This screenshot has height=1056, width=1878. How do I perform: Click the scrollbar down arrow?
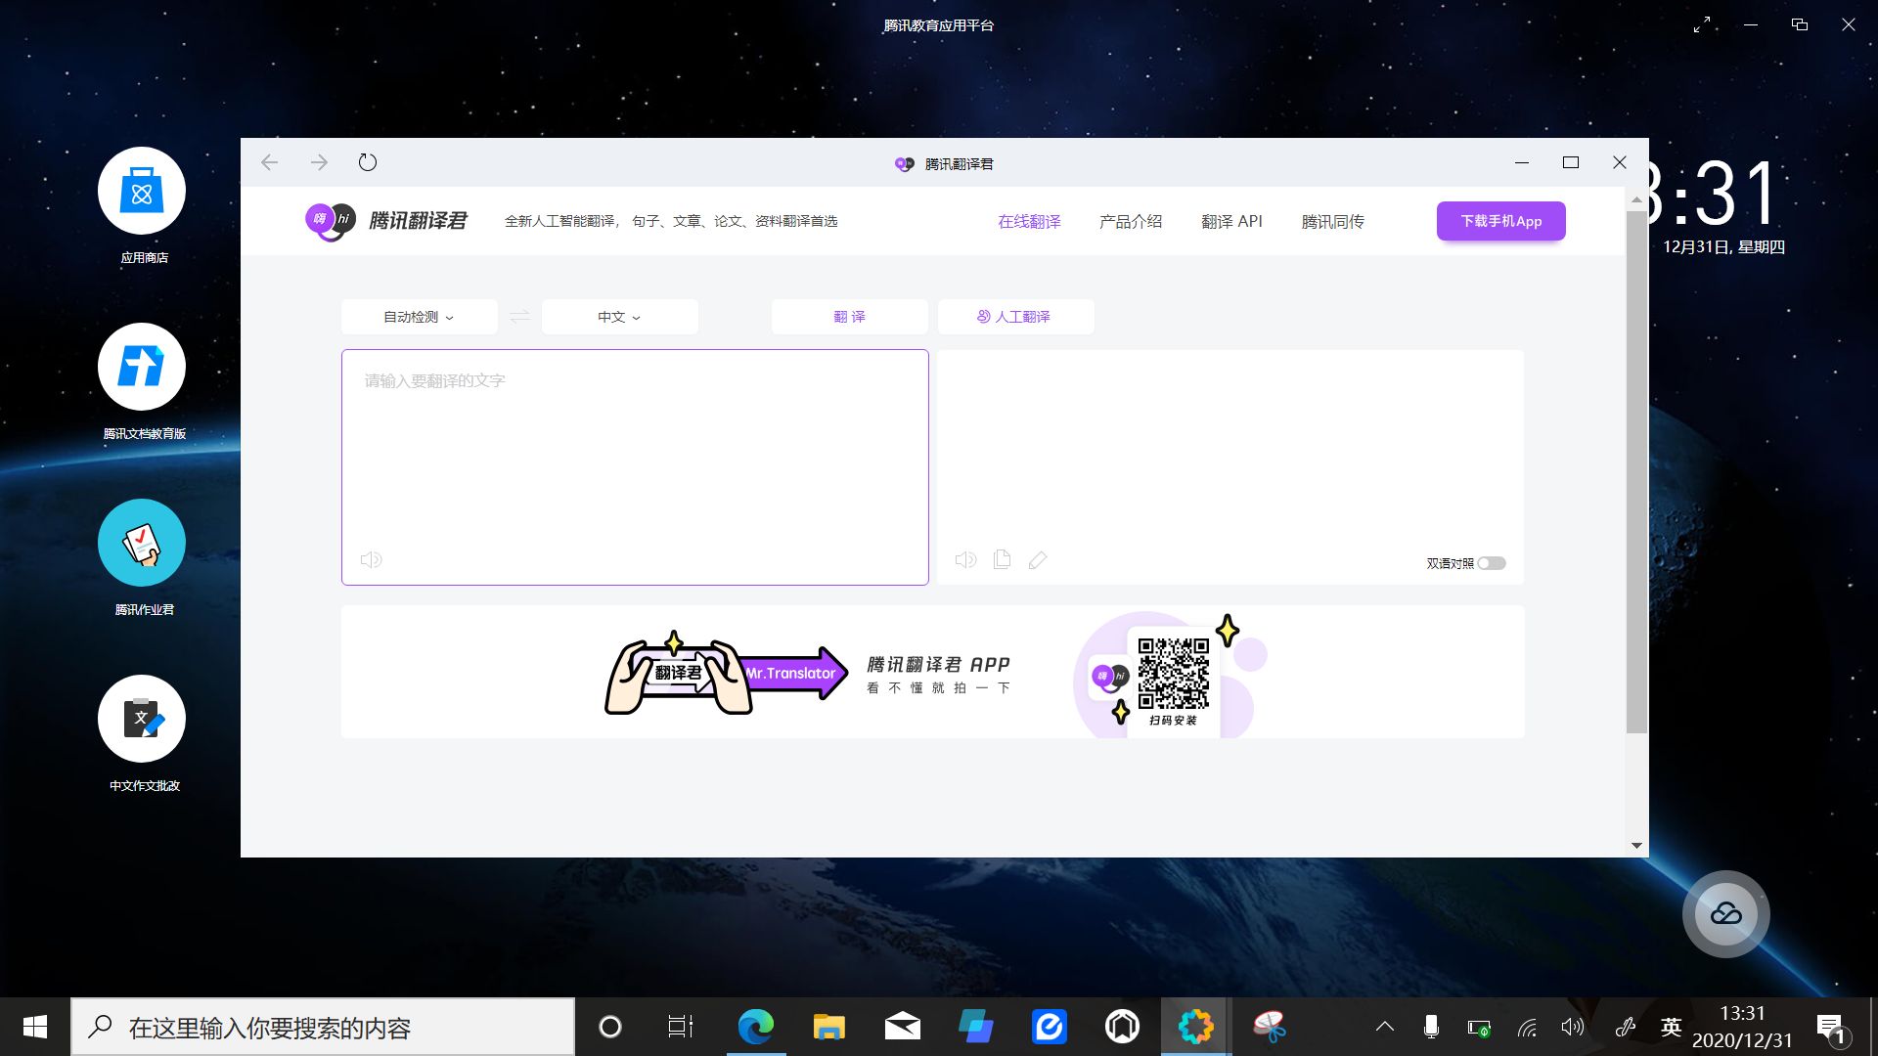1636,846
